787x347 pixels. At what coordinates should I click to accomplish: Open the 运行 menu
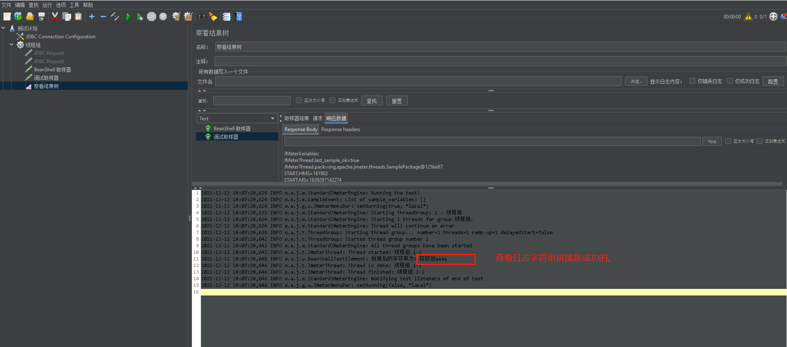pyautogui.click(x=47, y=5)
